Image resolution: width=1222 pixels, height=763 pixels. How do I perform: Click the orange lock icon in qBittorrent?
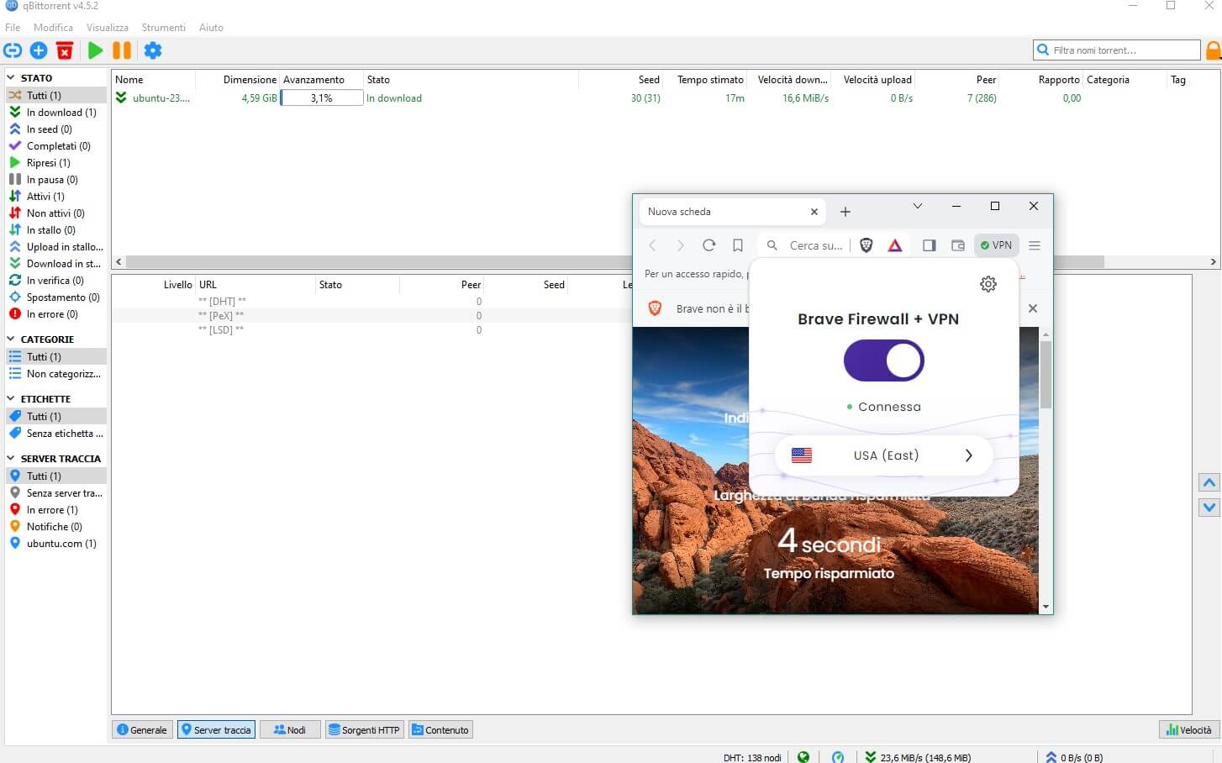(x=1214, y=50)
